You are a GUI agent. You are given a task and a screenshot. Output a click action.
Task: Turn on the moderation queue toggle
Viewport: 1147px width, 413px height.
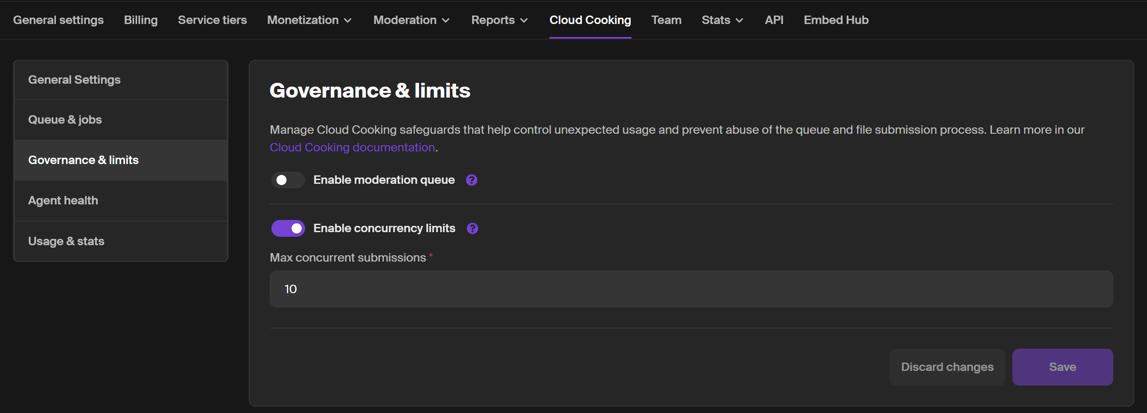[288, 180]
